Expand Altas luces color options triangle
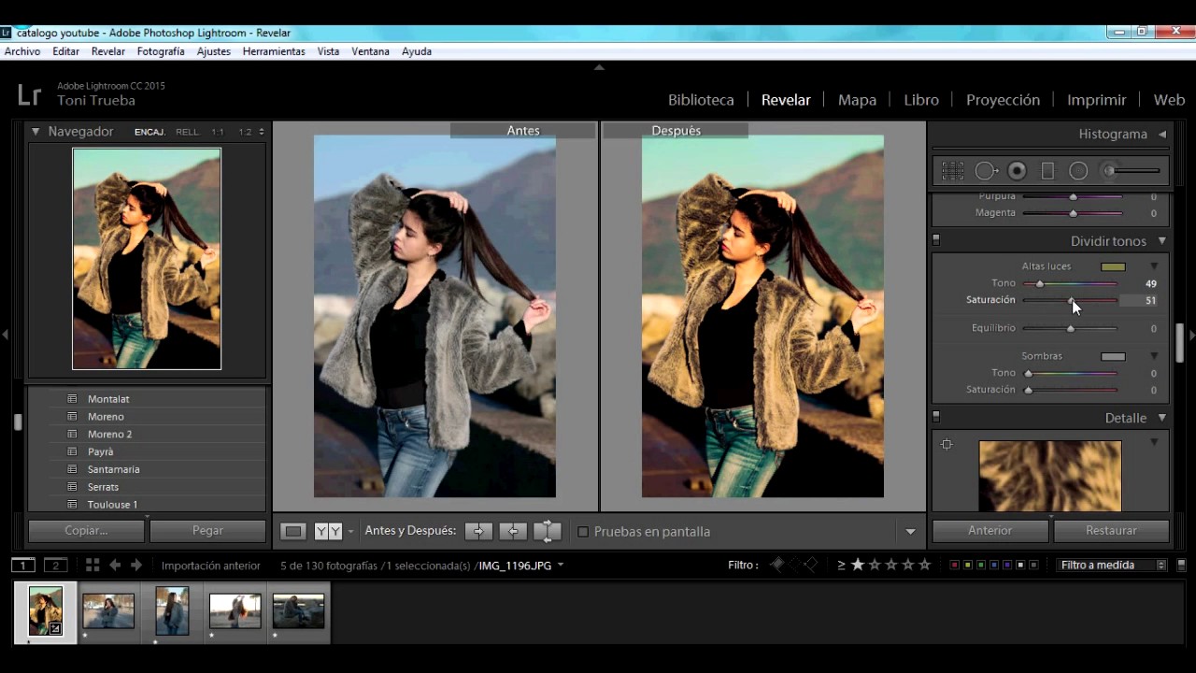 click(x=1155, y=266)
